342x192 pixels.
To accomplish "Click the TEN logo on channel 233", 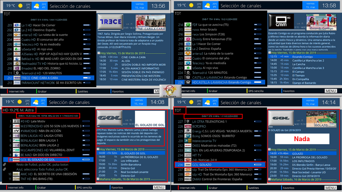I will [x=188, y=150].
